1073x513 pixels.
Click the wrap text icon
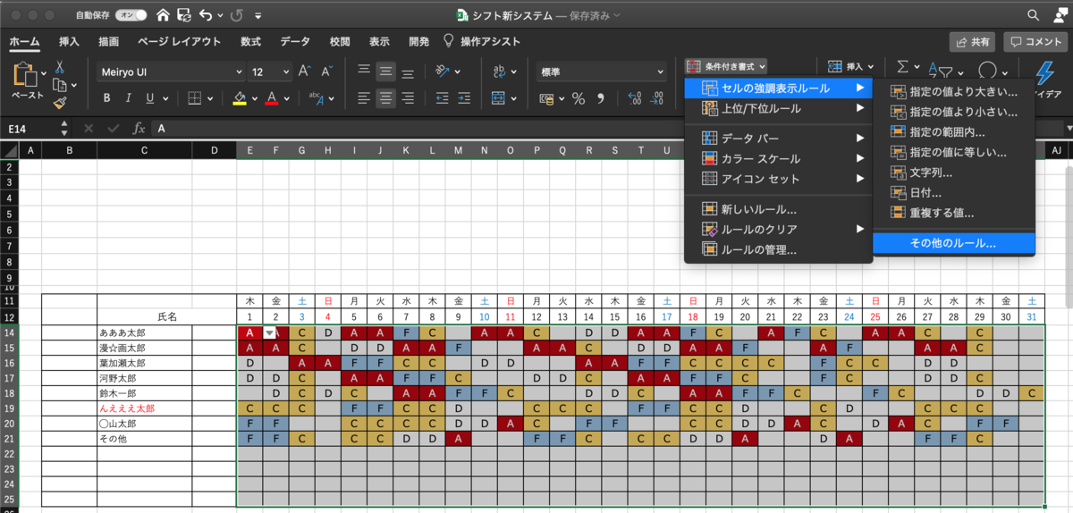click(501, 71)
